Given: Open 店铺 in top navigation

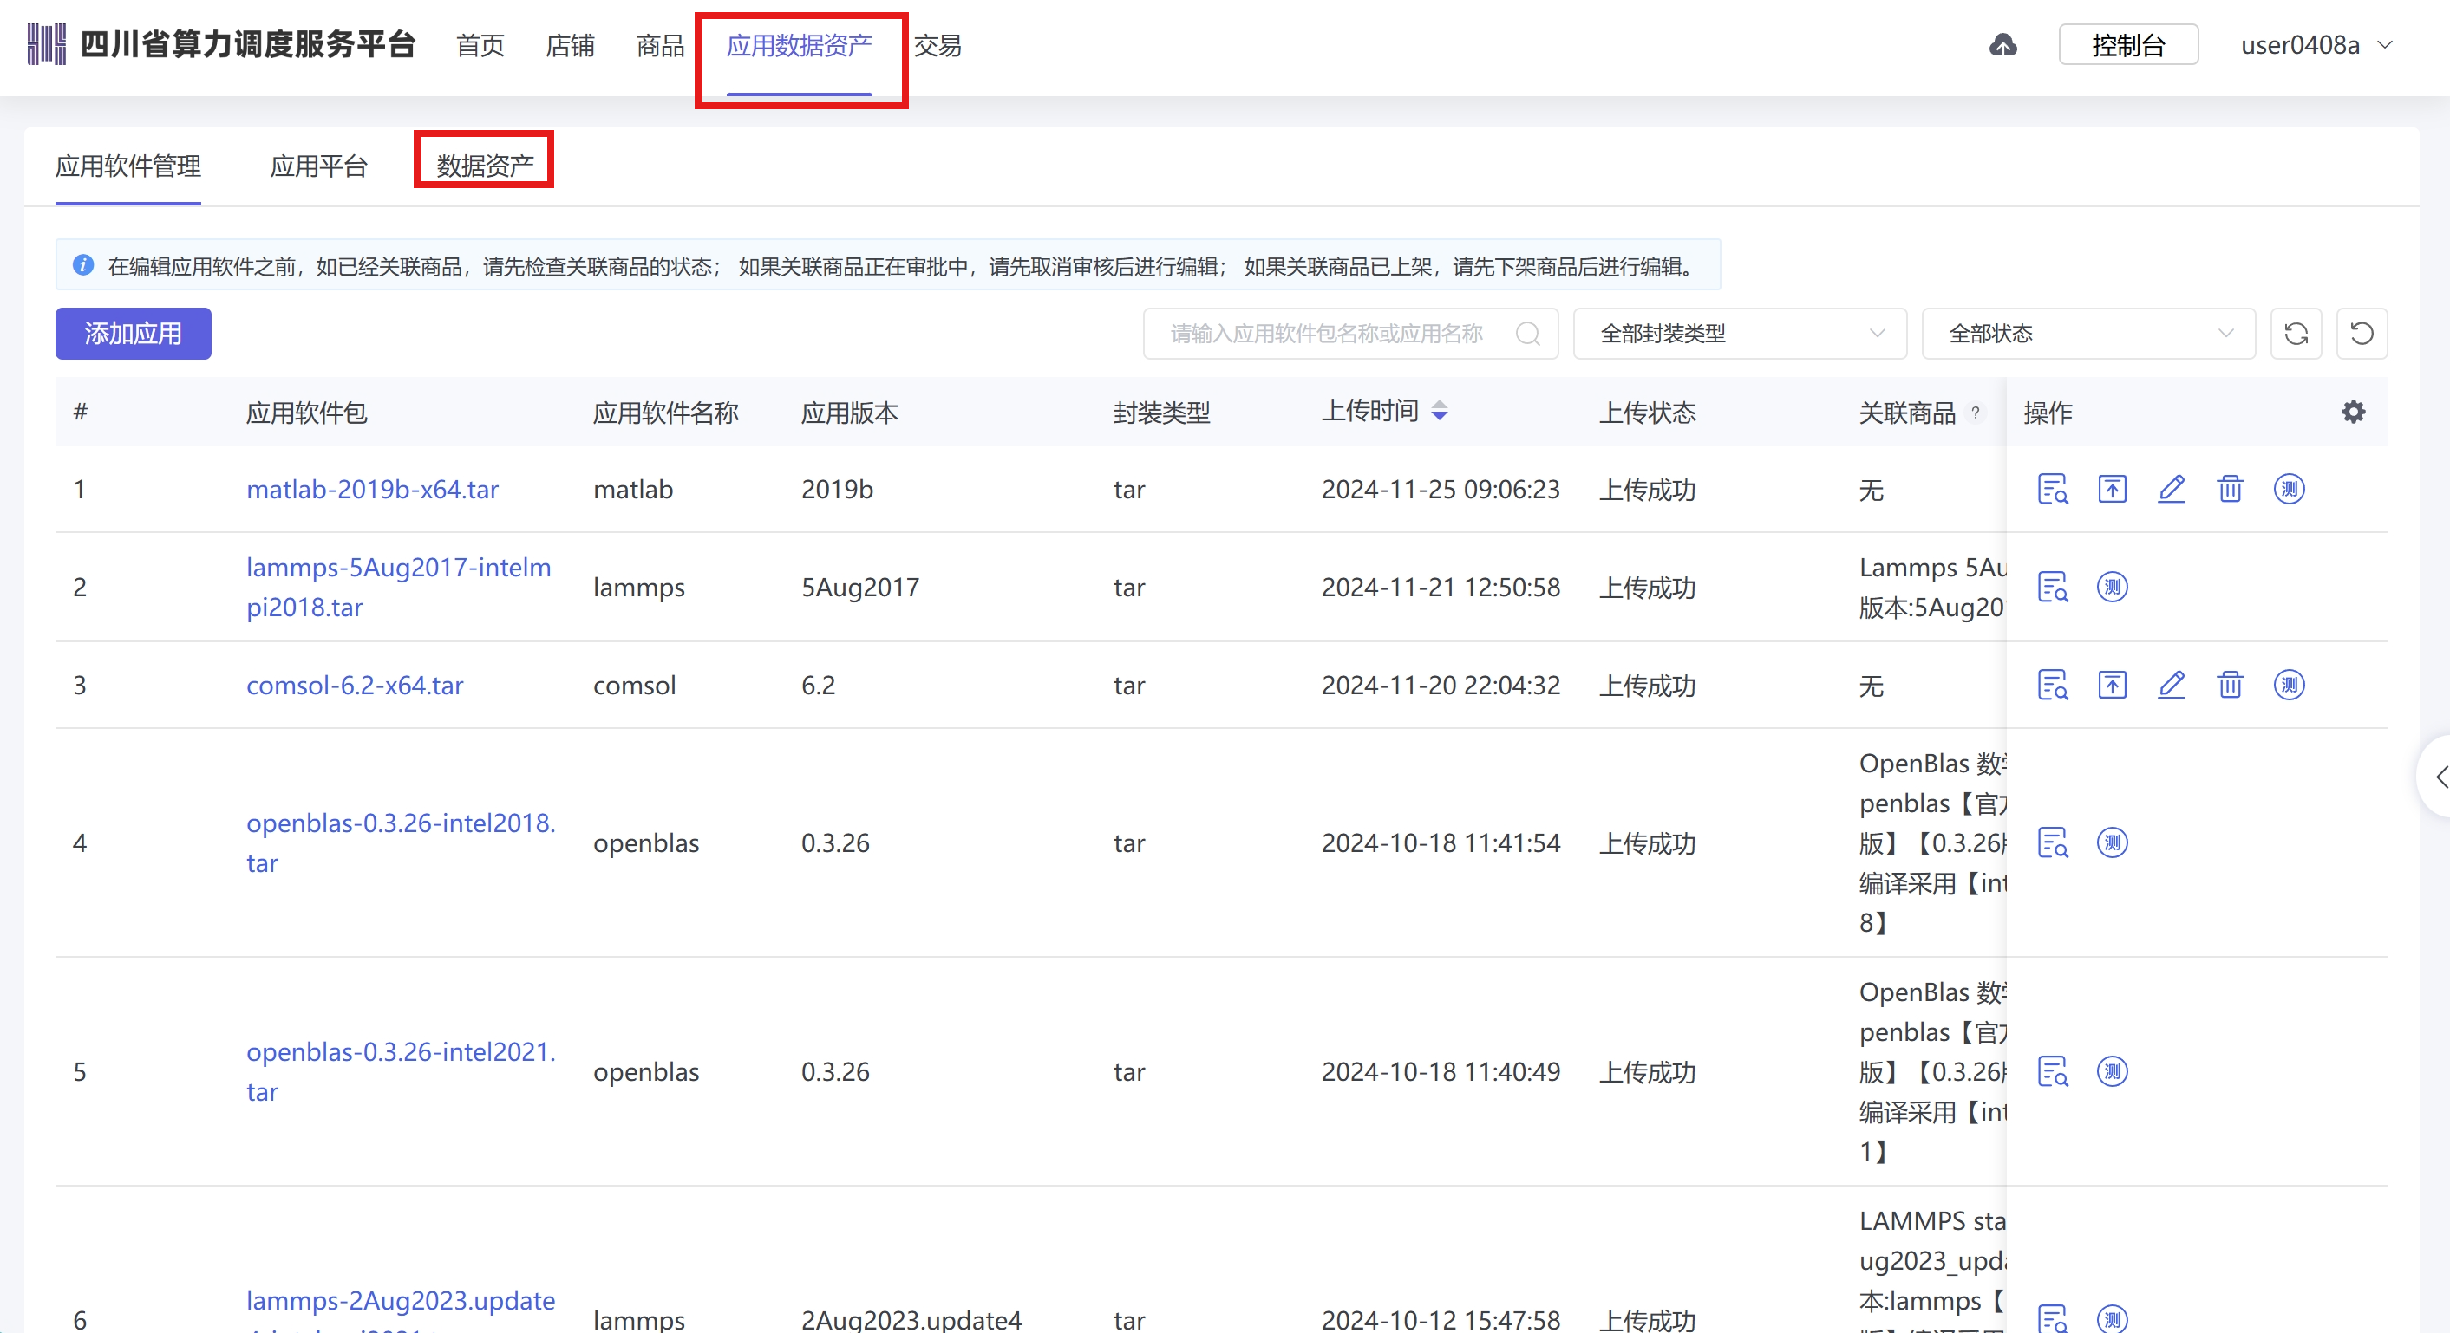Looking at the screenshot, I should pos(570,45).
